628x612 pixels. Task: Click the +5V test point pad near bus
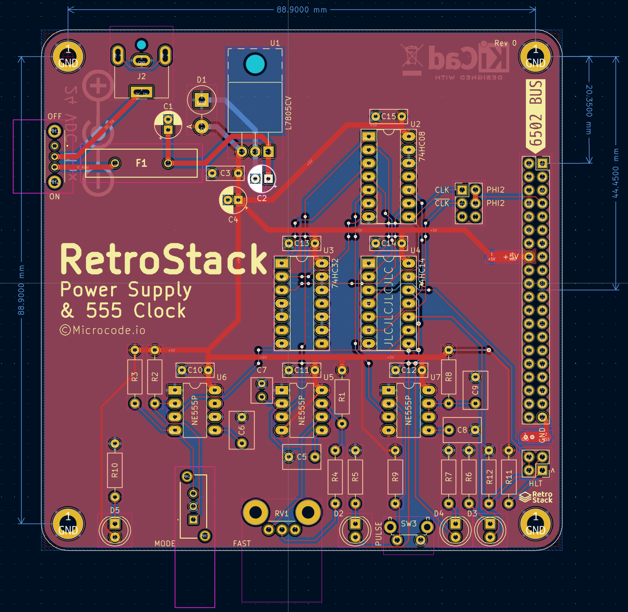492,257
